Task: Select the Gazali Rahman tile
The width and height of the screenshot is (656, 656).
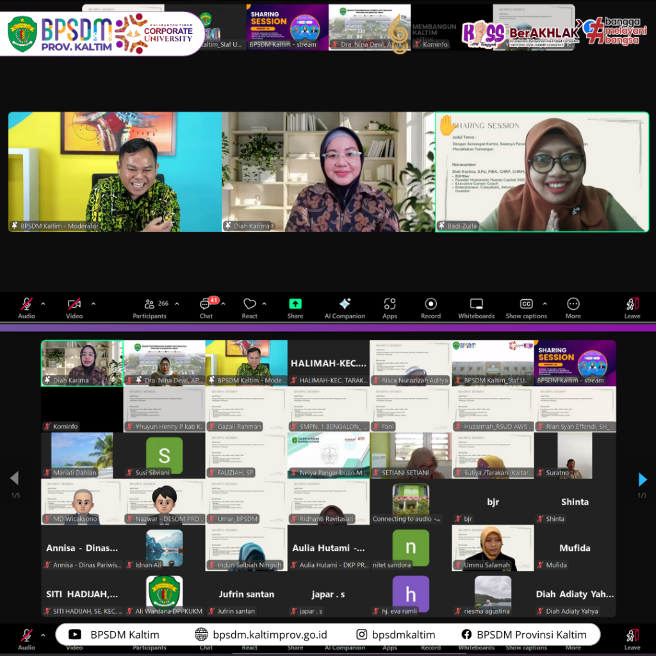Action: click(247, 409)
